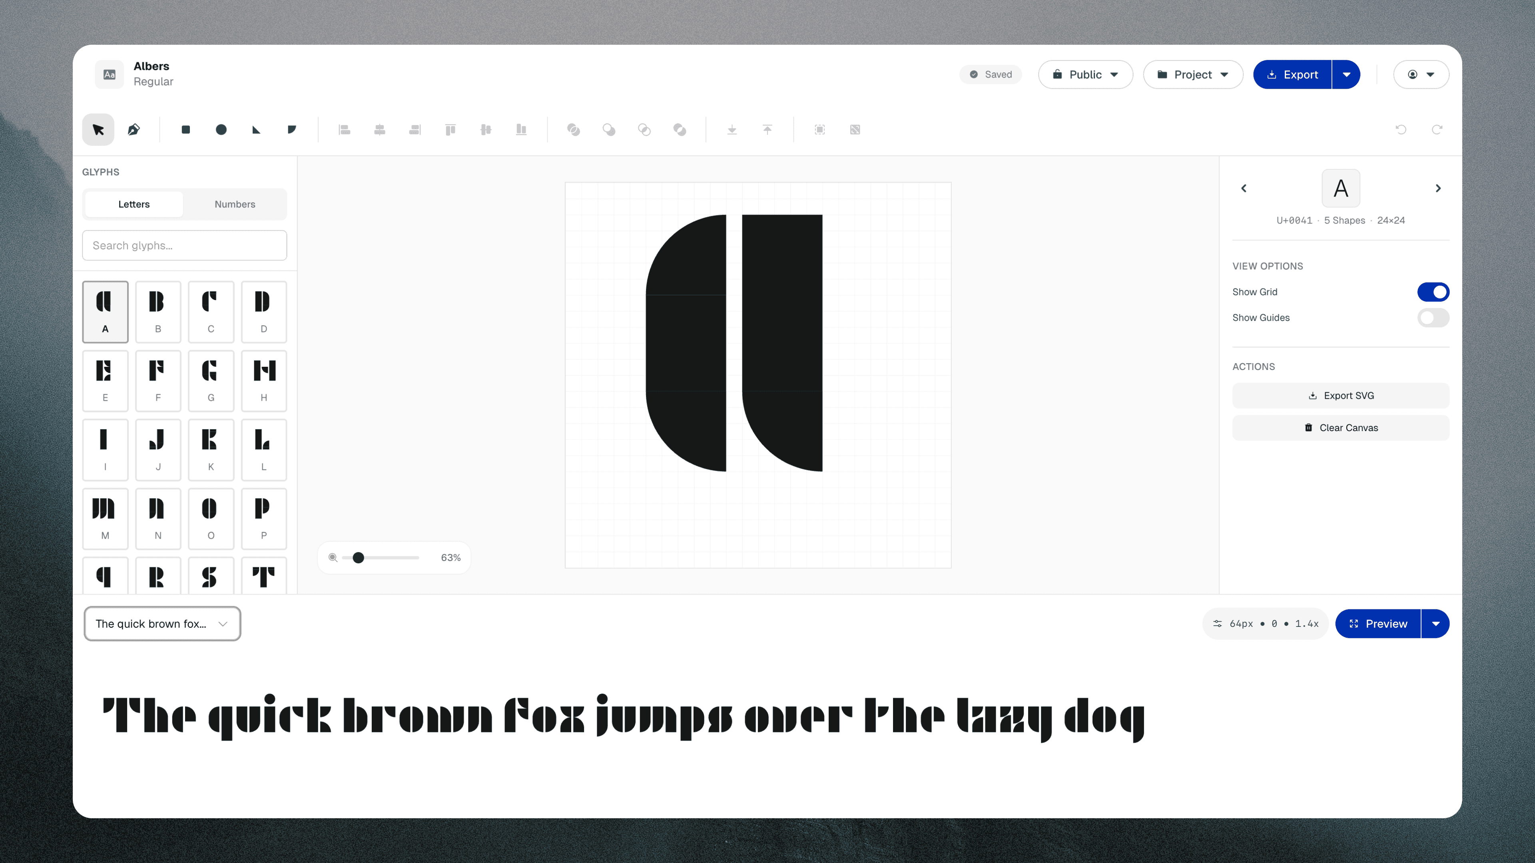Viewport: 1535px width, 863px height.
Task: Select the quarter-circle shape tool
Action: (291, 130)
